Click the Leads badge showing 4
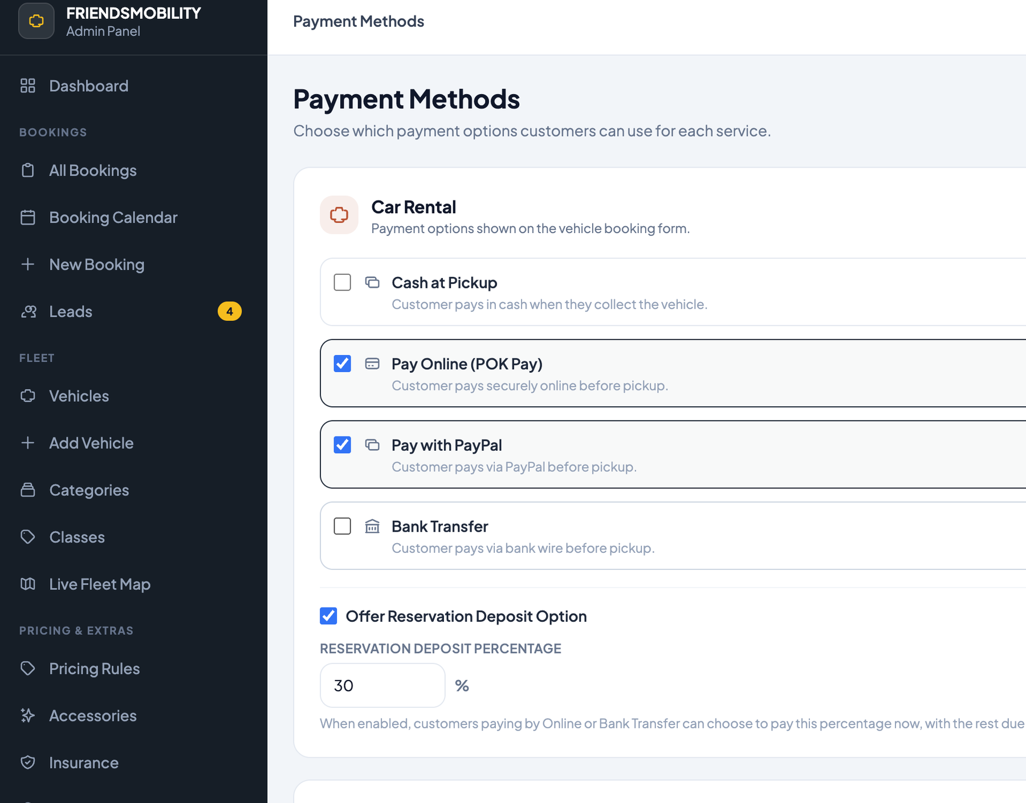The image size is (1026, 803). point(230,311)
